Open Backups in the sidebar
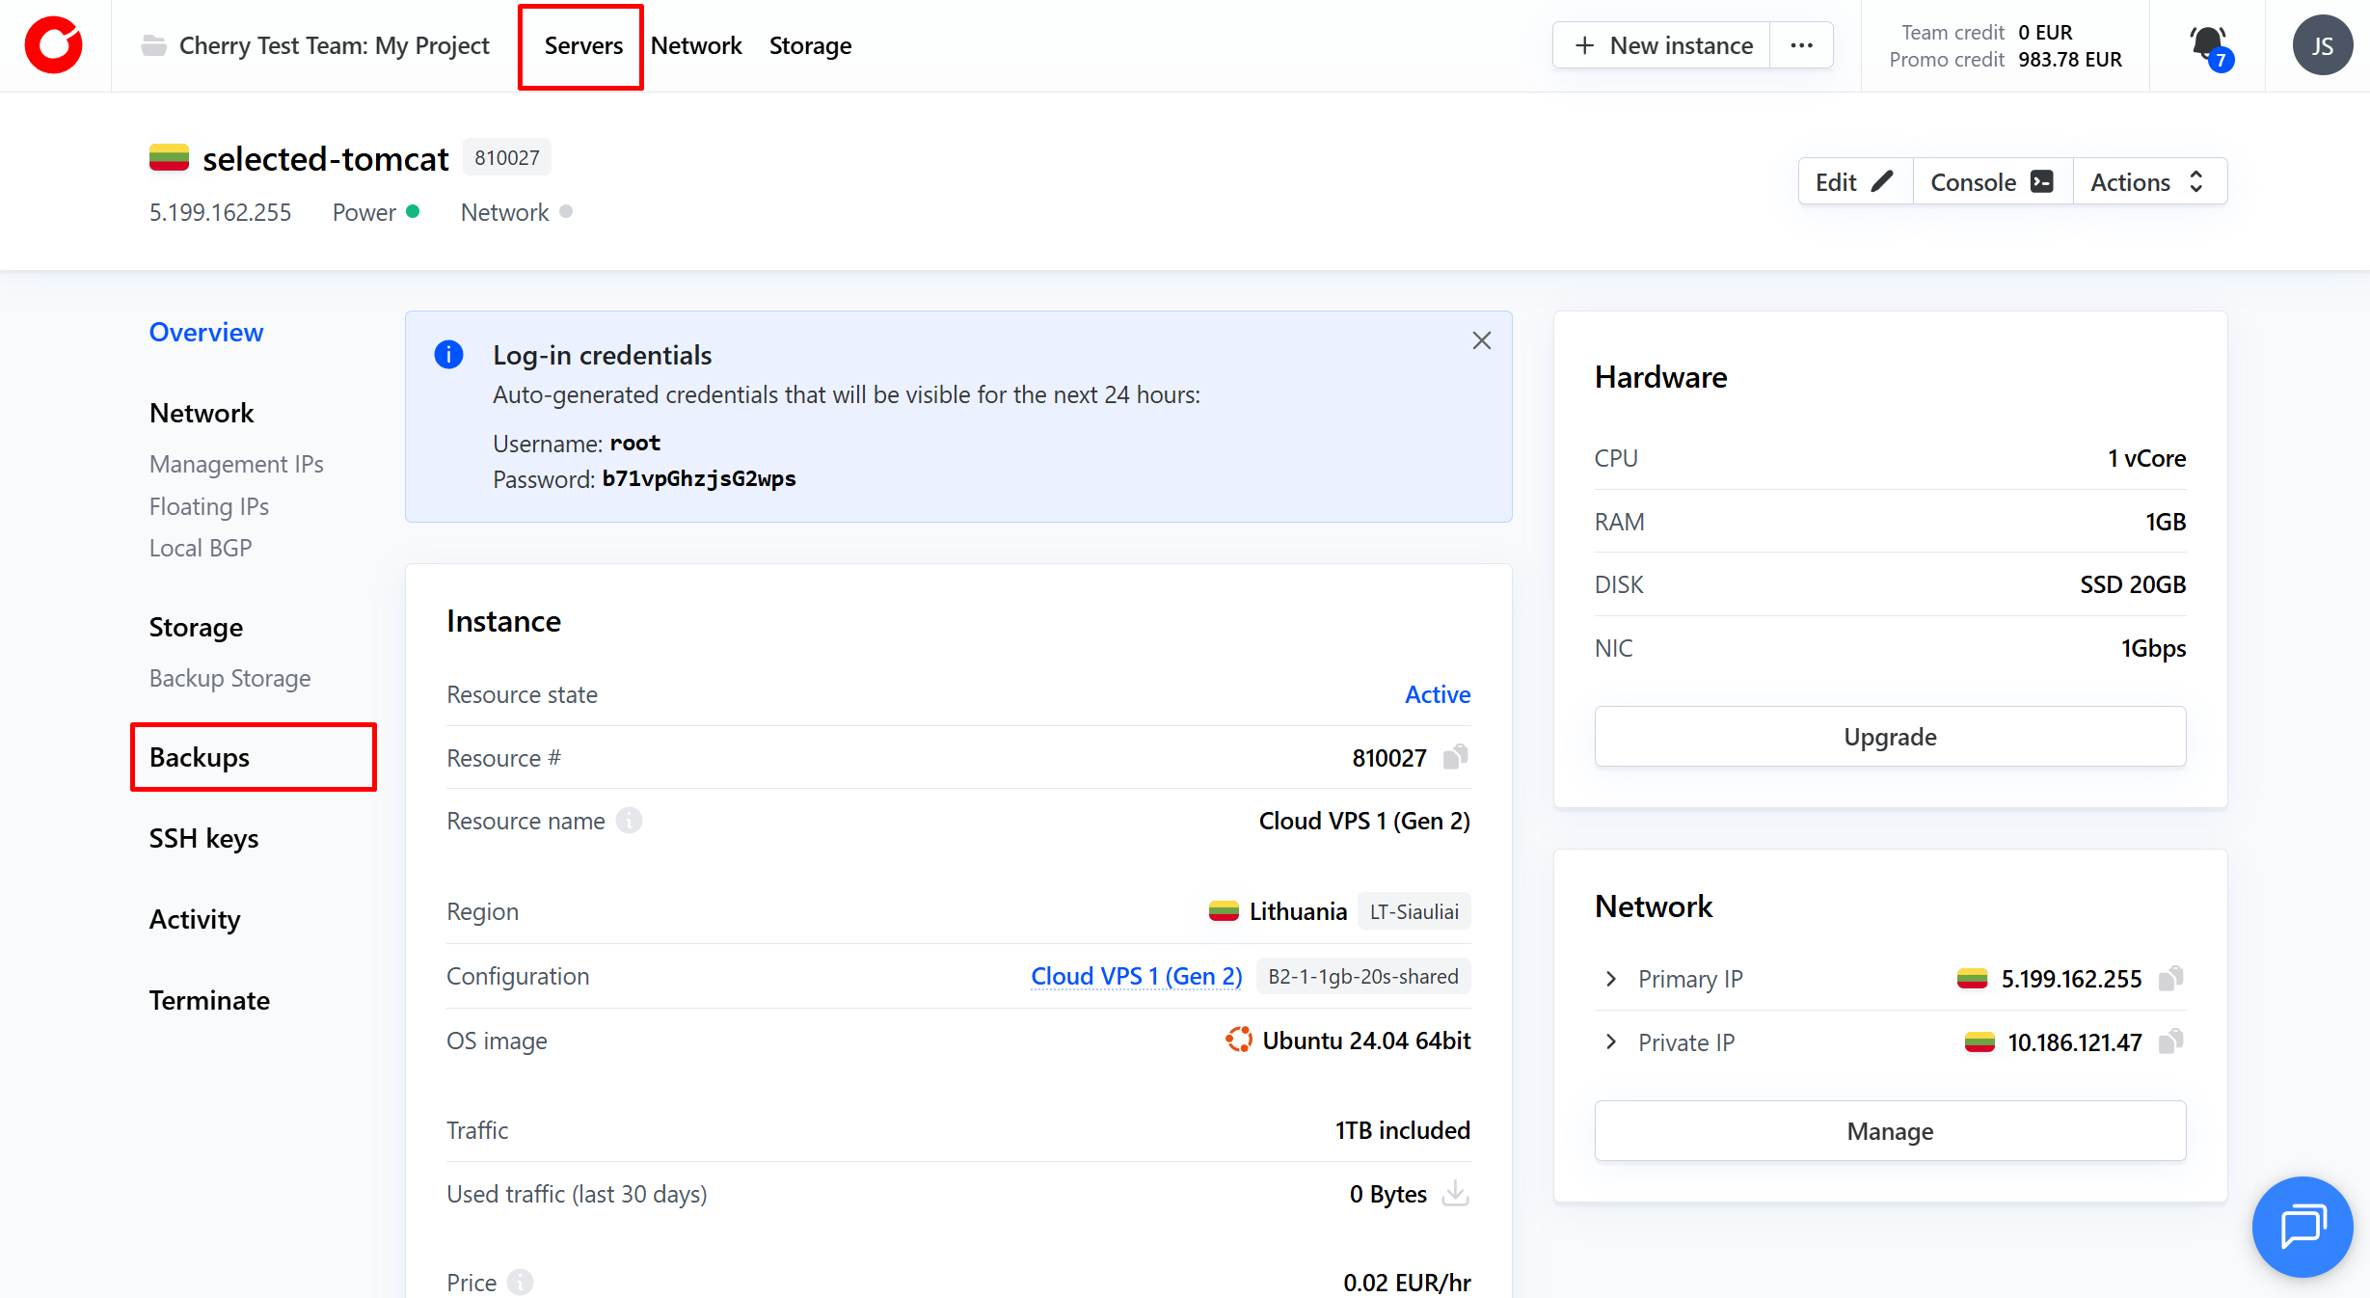Viewport: 2370px width, 1298px height. [x=200, y=757]
